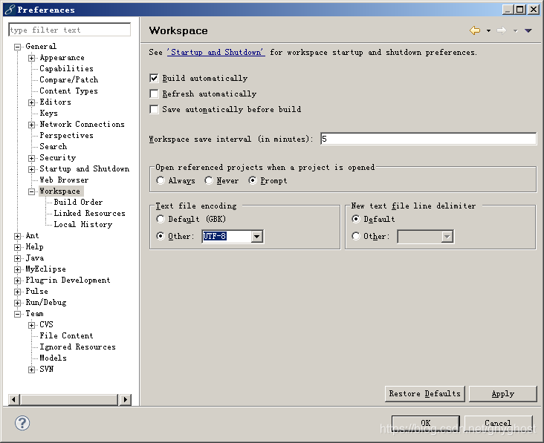
Task: Select the Always radio button
Action: [161, 180]
